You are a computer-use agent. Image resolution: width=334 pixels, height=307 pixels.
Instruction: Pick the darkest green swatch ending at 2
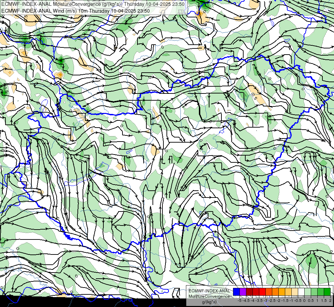coord(327,292)
